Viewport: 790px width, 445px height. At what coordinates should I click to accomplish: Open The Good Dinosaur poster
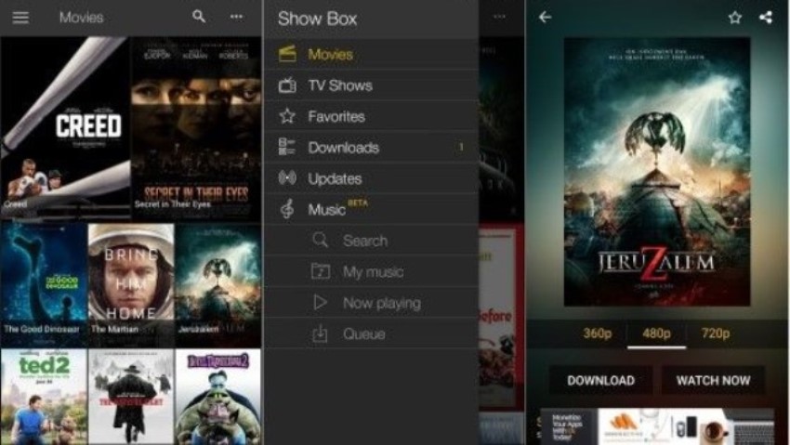click(44, 285)
